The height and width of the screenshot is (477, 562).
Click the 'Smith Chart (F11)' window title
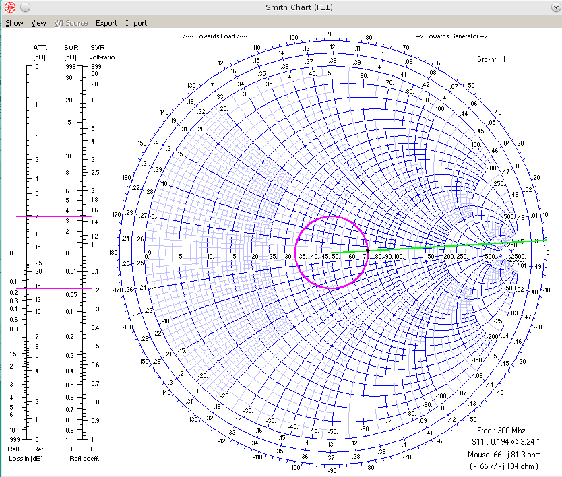click(299, 7)
